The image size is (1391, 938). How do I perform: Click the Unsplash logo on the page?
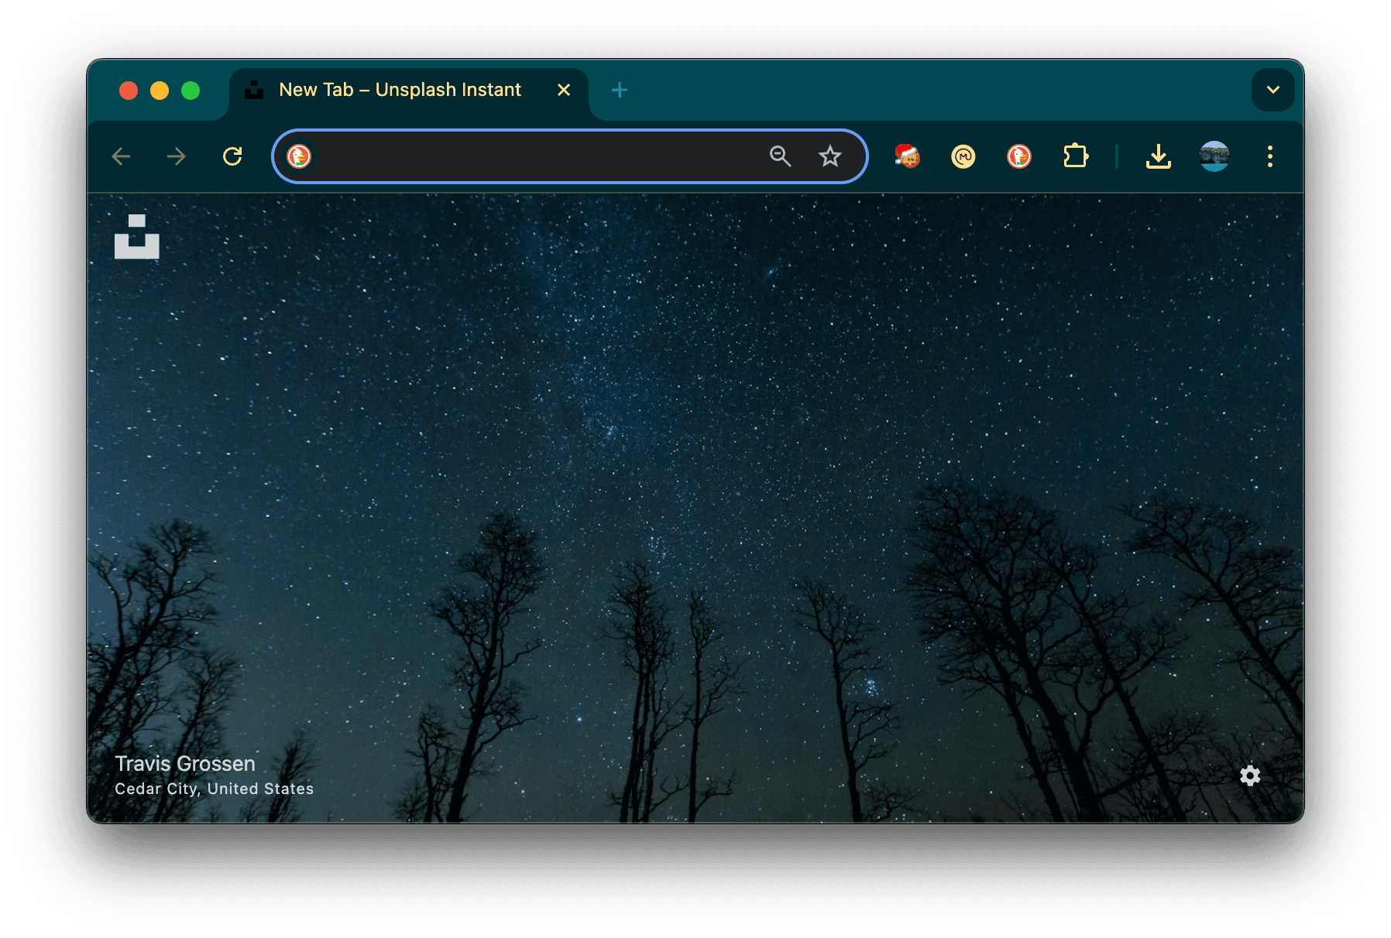[x=137, y=237]
